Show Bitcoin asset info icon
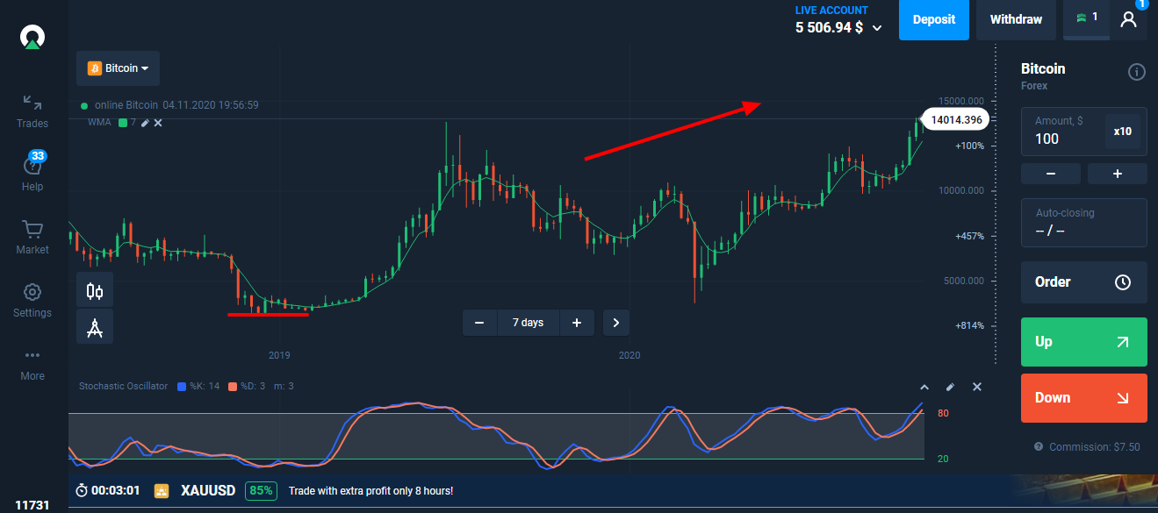This screenshot has height=513, width=1158. [x=1136, y=72]
